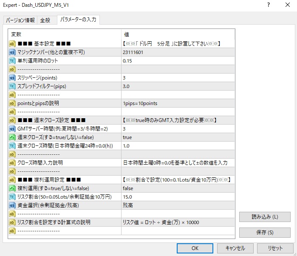
Task: Select the スリッページ(points) label
Action: point(37,78)
